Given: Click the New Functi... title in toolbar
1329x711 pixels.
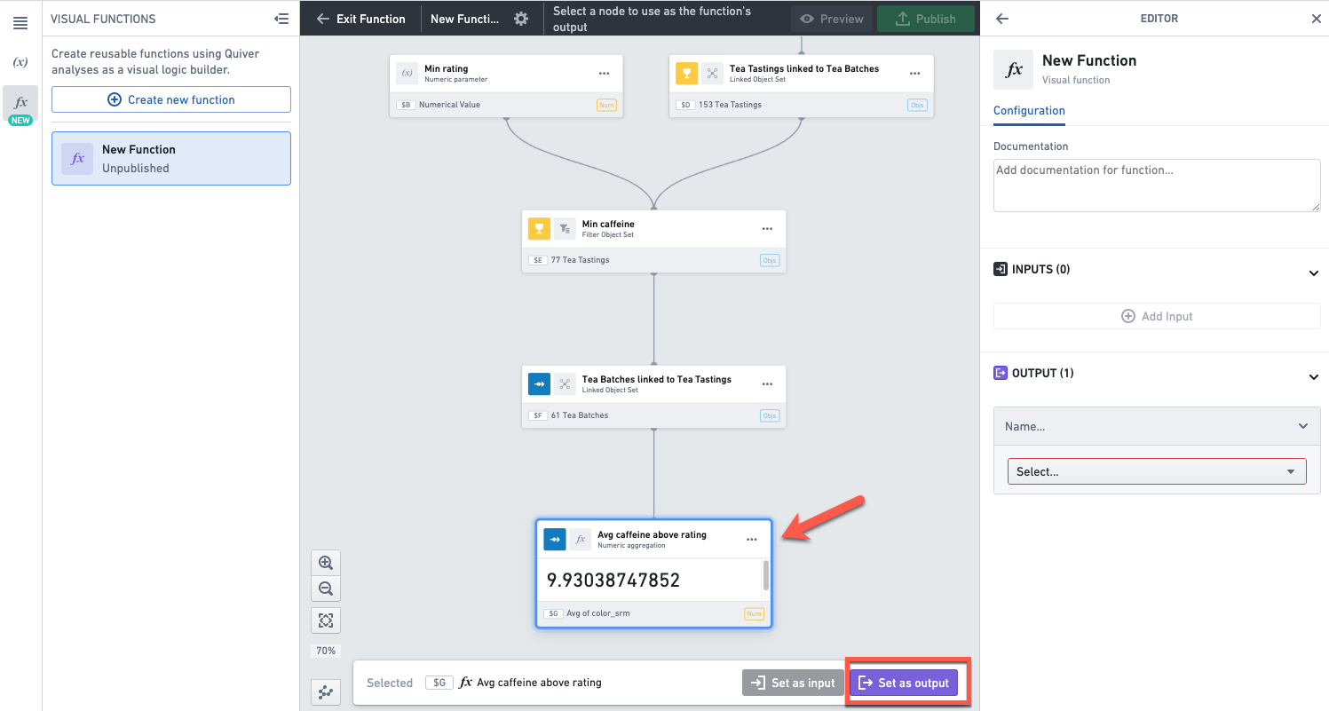Looking at the screenshot, I should click(465, 19).
